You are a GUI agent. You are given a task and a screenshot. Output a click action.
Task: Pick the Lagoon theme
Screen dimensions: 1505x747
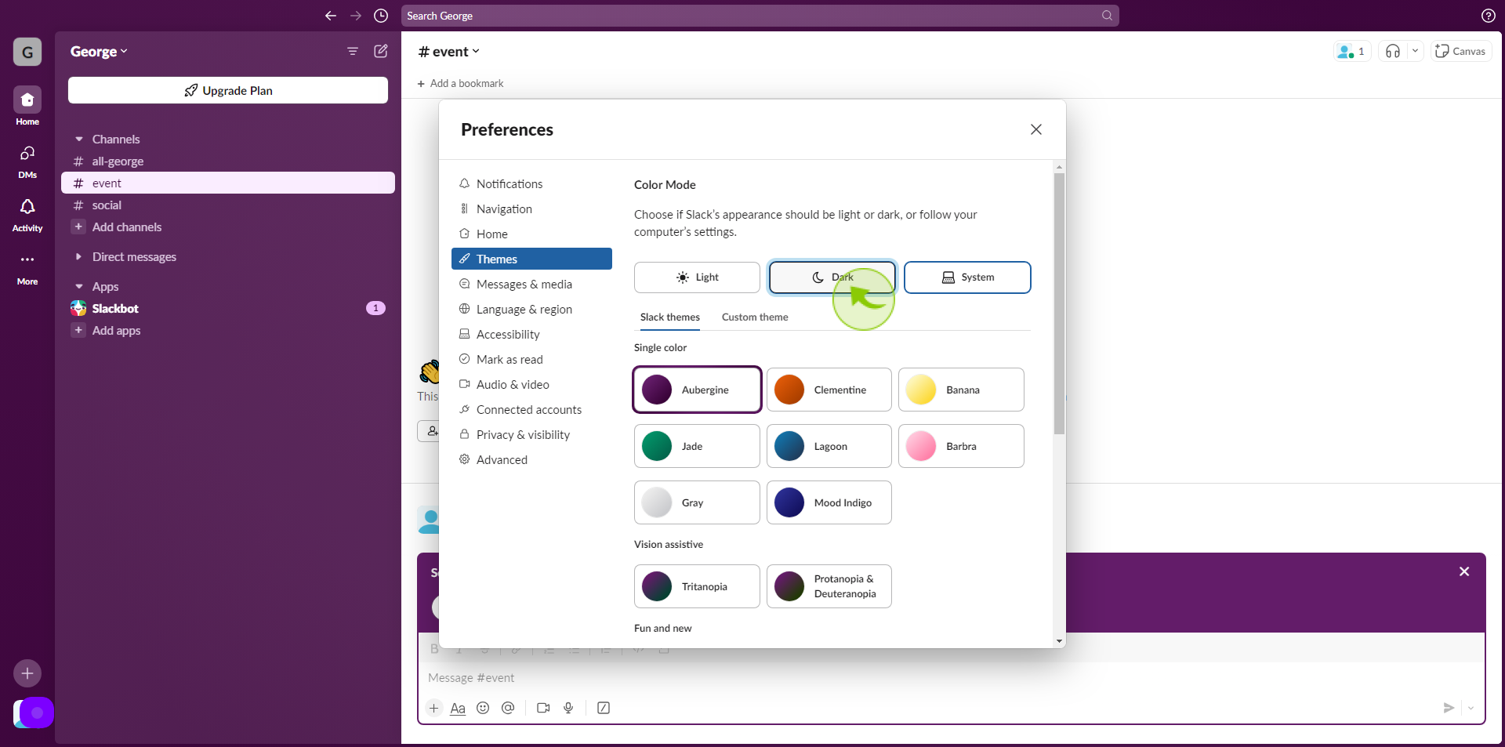(x=829, y=446)
